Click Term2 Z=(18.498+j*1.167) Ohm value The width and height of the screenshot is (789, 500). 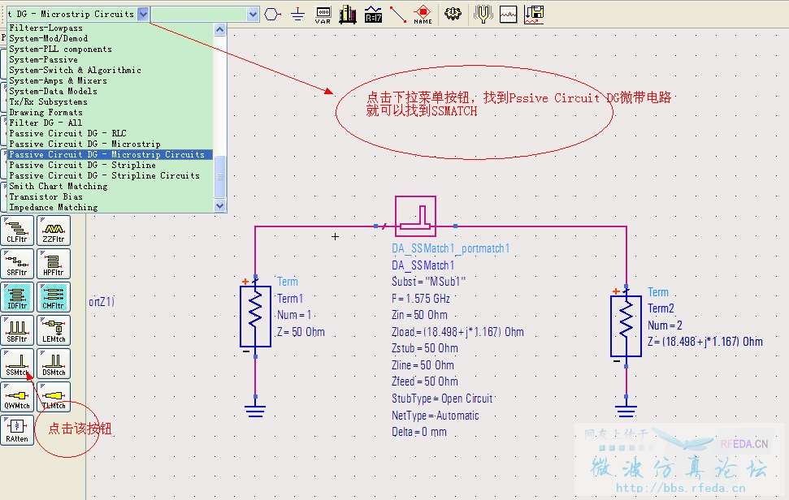[x=705, y=342]
